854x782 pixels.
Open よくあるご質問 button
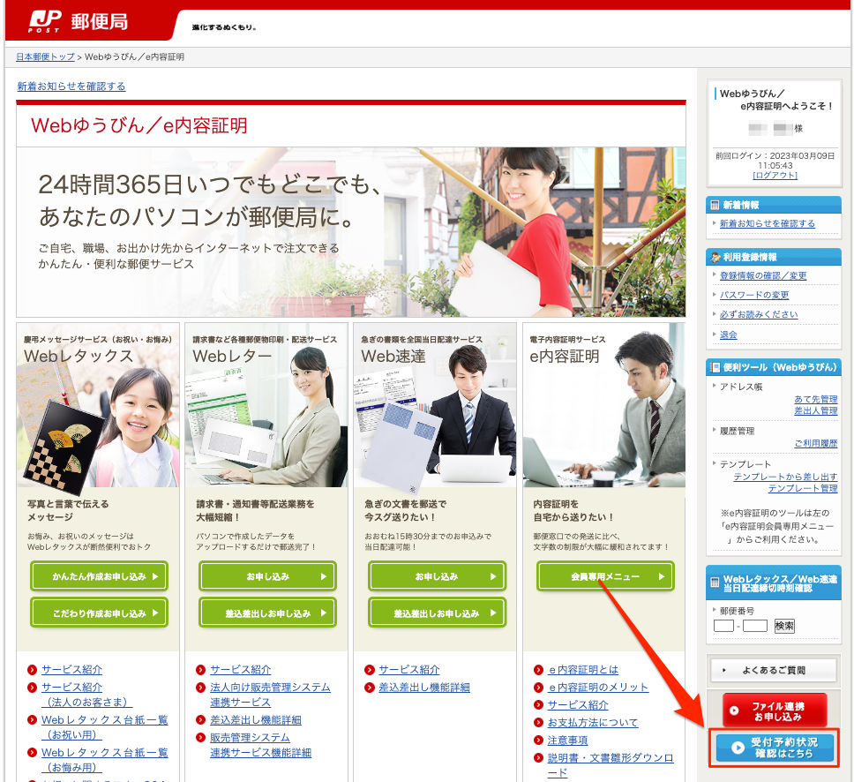point(773,670)
